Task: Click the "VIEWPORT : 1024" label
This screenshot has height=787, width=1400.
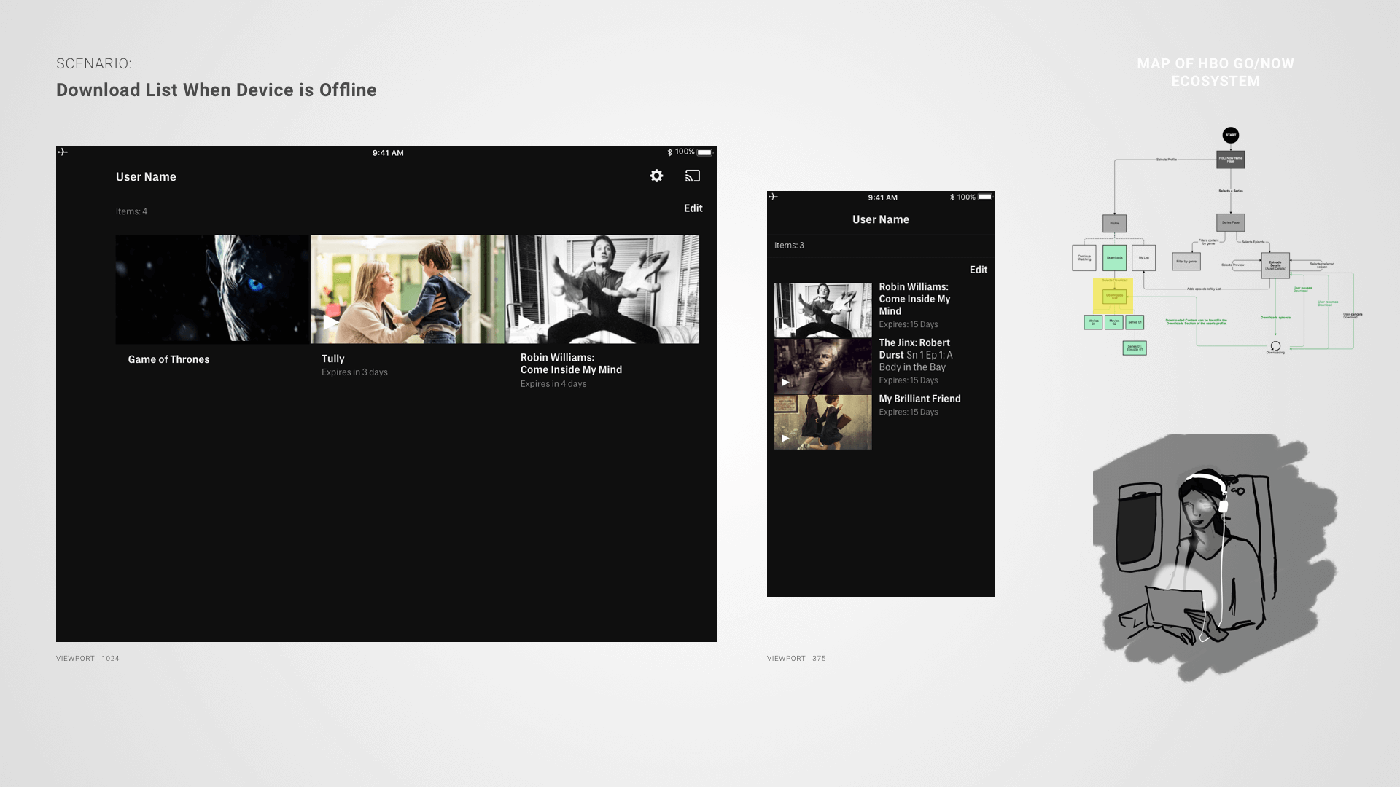Action: (x=87, y=659)
